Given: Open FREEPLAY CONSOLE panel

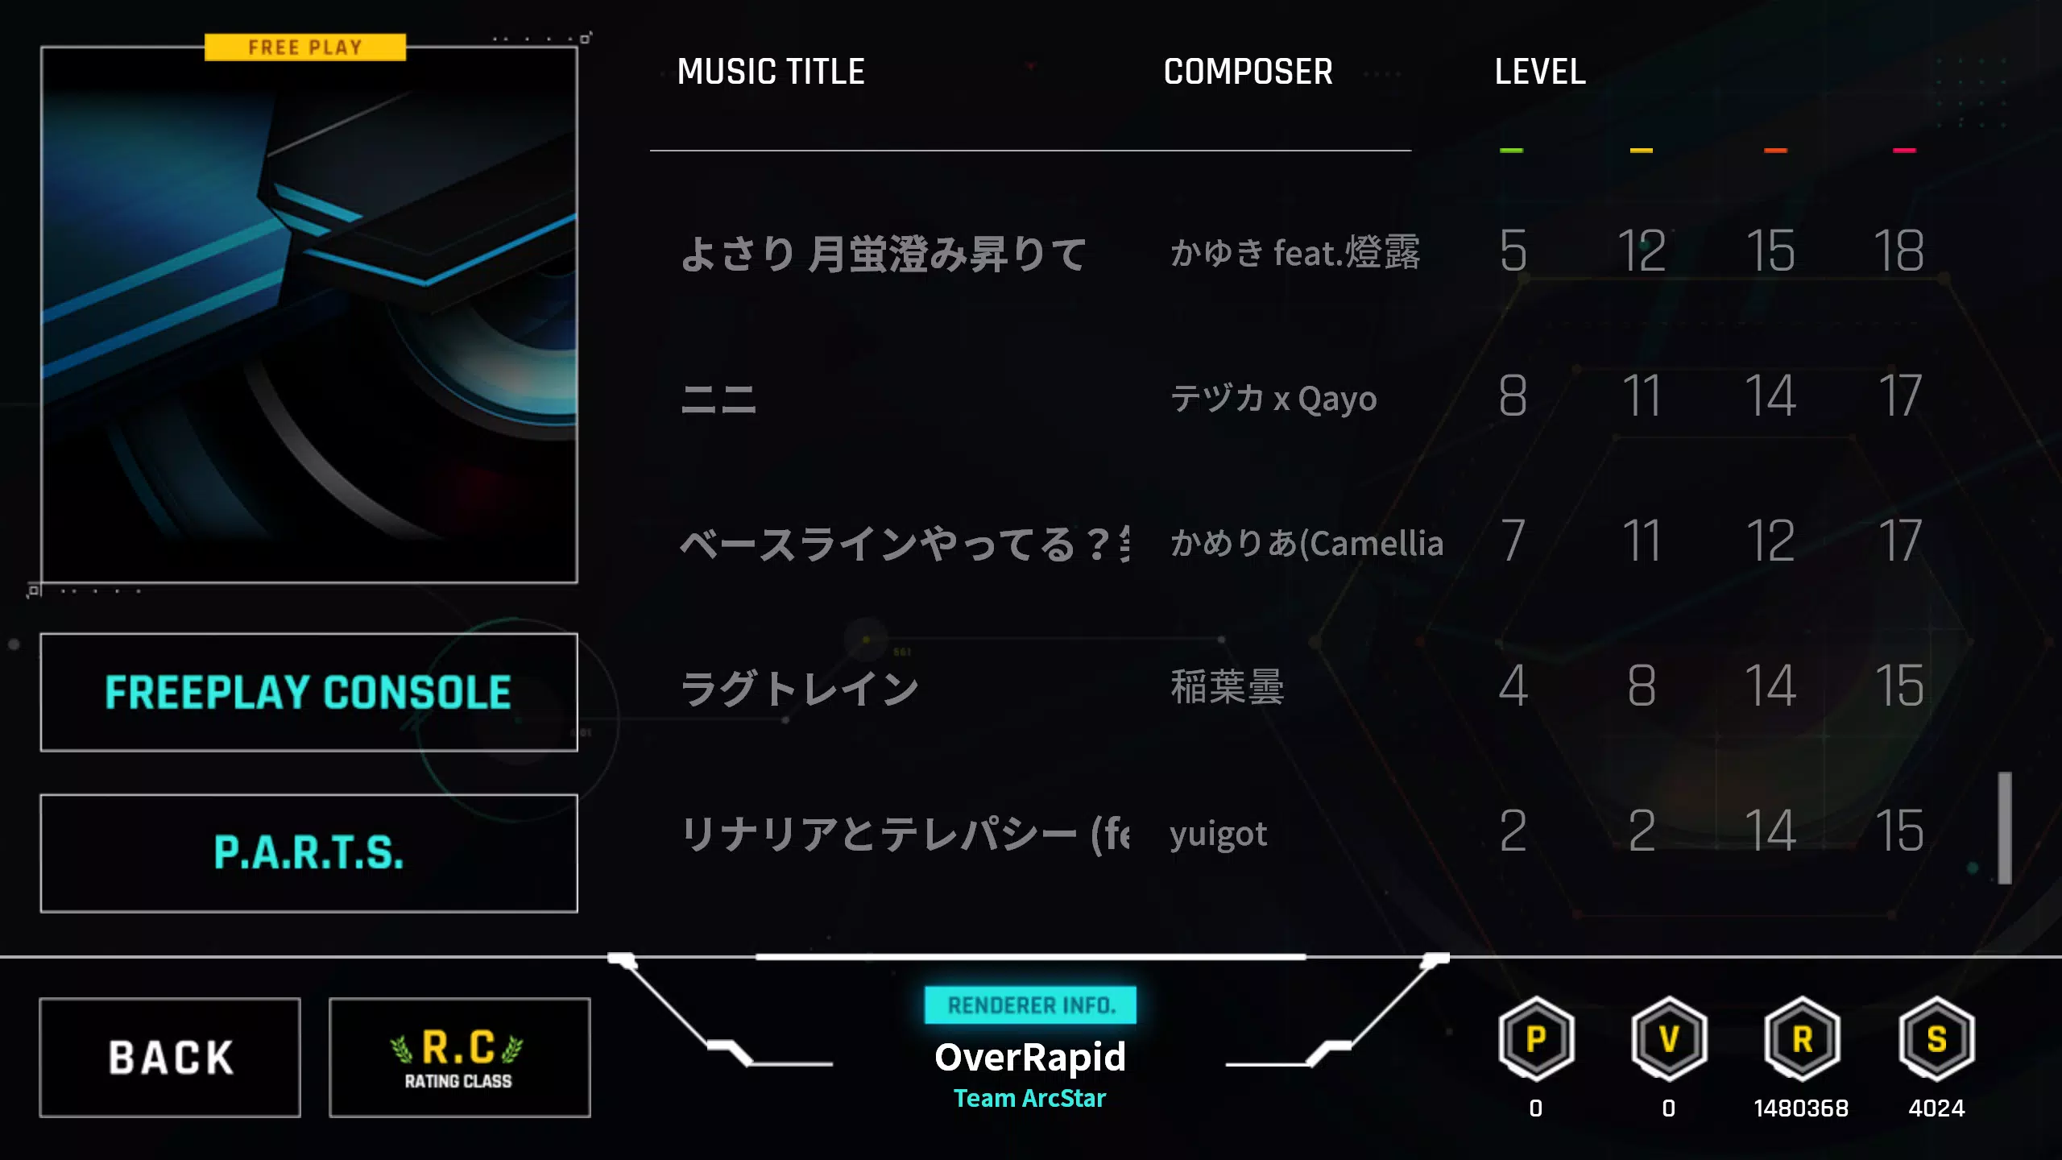Looking at the screenshot, I should (308, 693).
